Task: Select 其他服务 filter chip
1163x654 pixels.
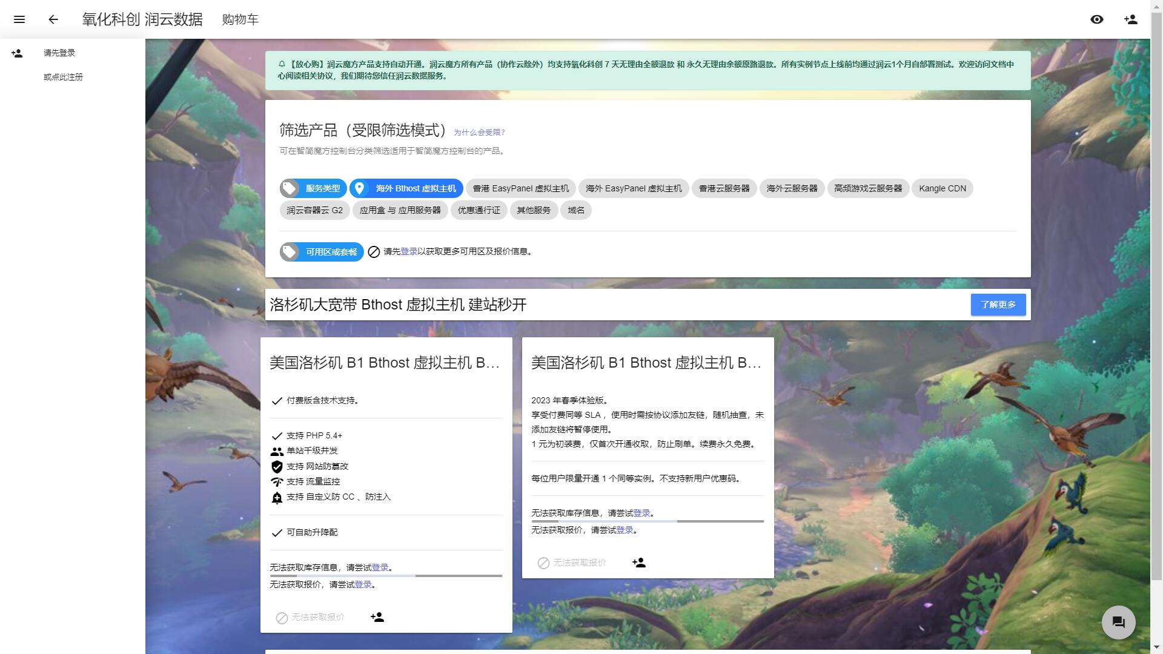Action: pyautogui.click(x=534, y=210)
